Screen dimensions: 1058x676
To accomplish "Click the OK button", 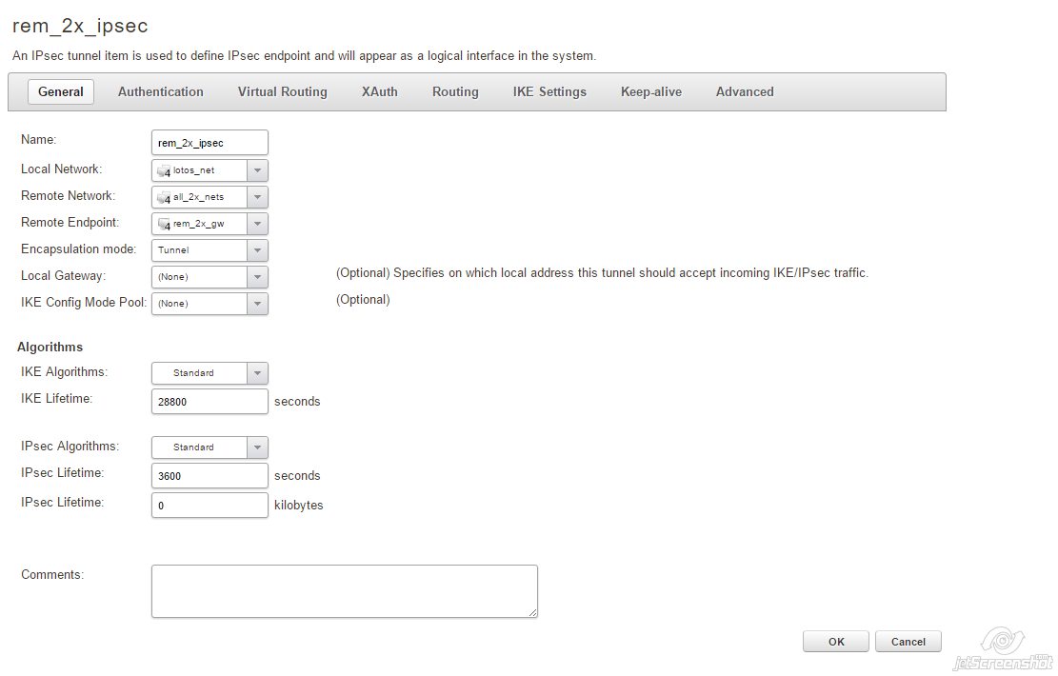I will point(836,642).
